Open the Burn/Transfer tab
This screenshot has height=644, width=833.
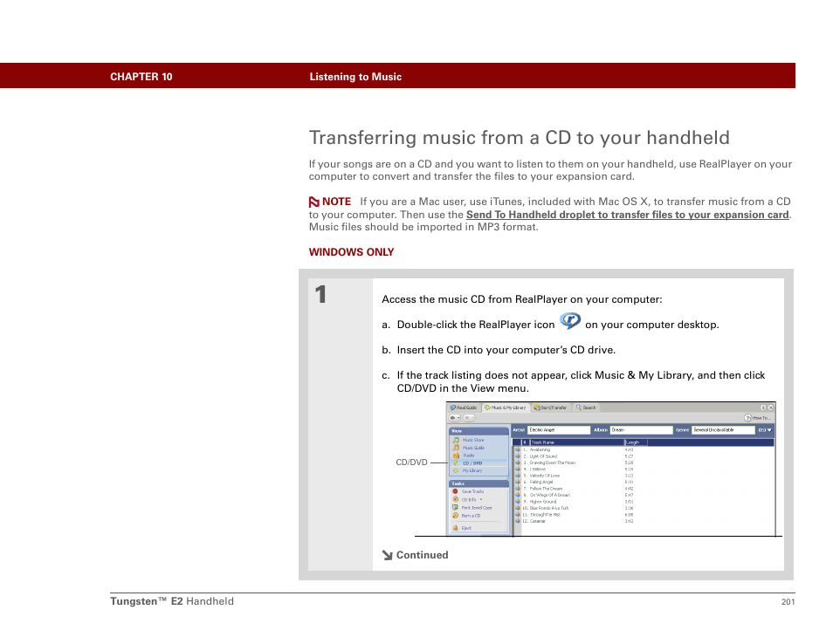pos(550,408)
